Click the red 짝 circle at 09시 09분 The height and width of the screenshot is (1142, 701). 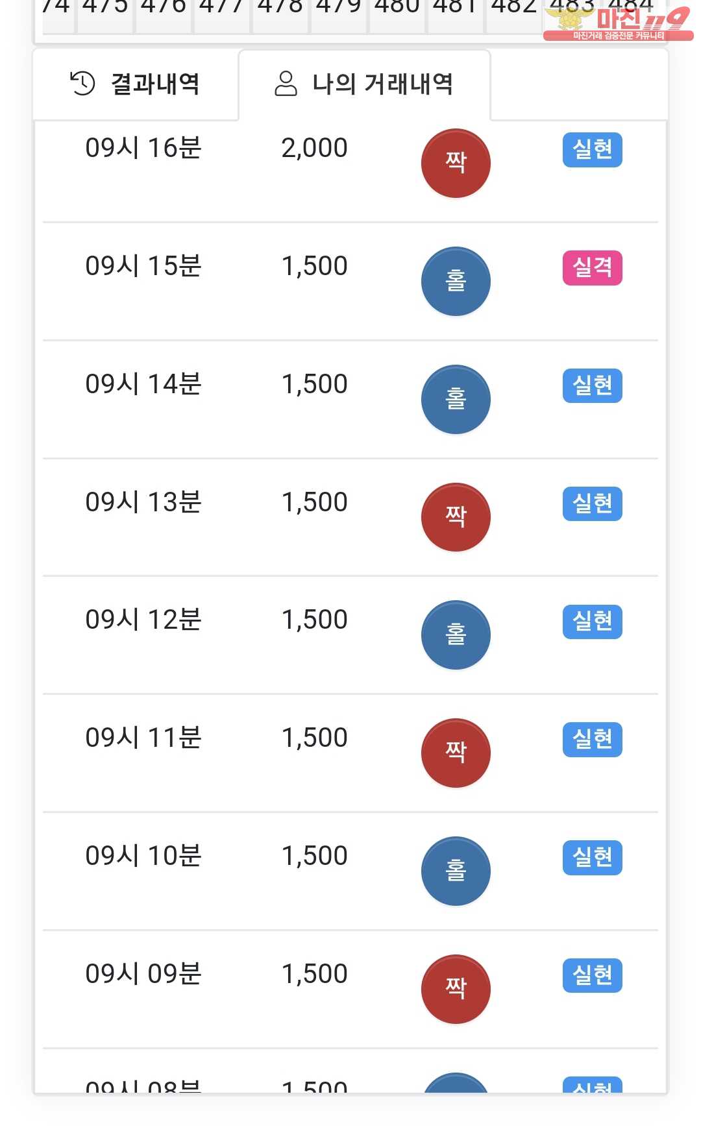456,989
